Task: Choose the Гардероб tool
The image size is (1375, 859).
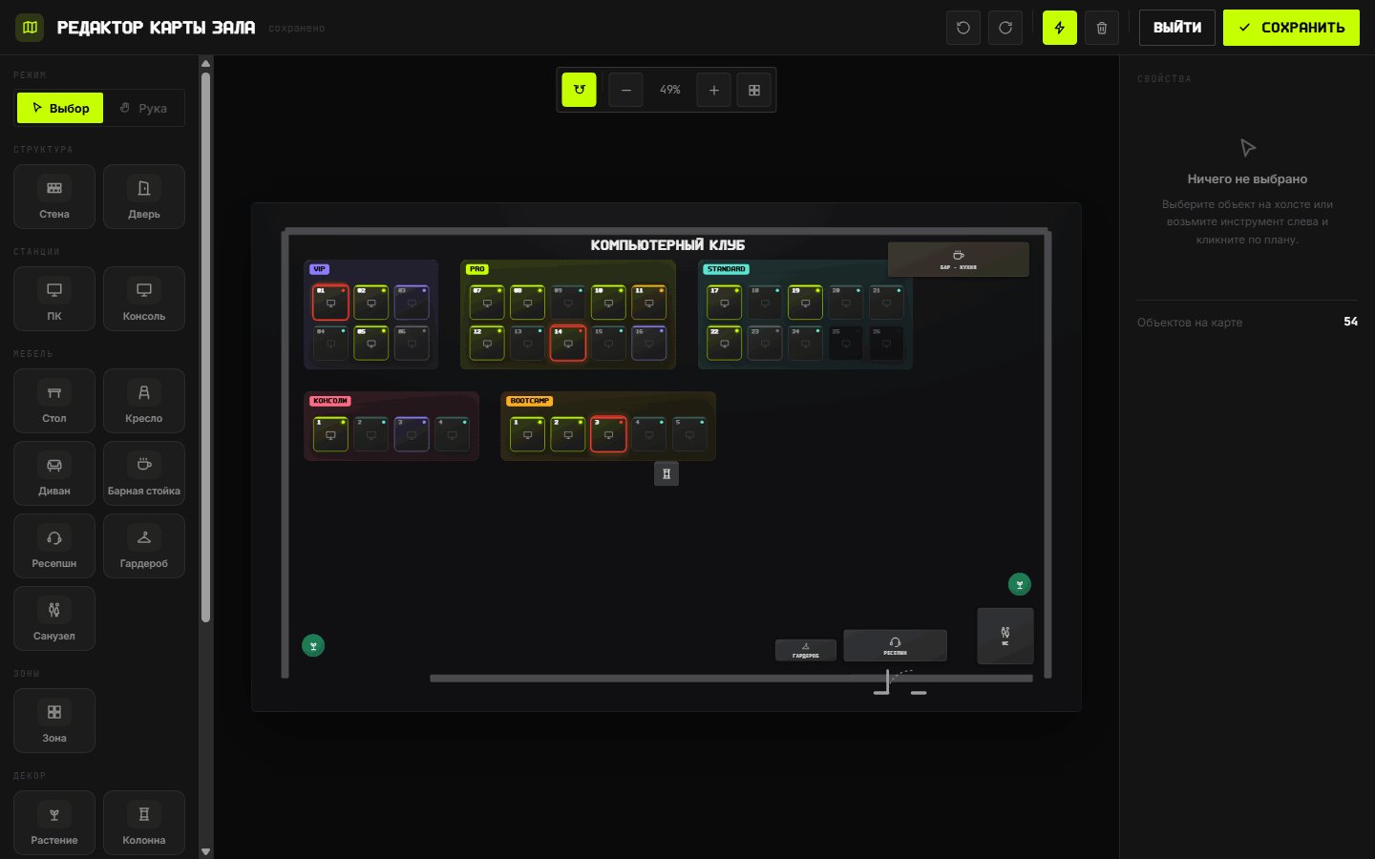Action: click(144, 546)
